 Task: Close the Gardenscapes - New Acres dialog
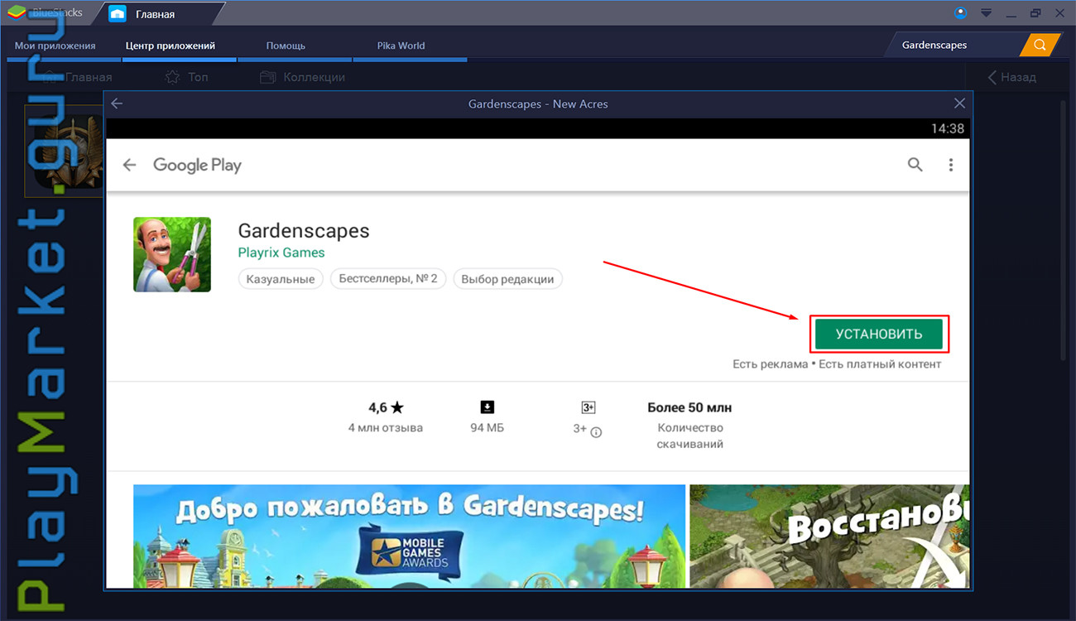[959, 103]
